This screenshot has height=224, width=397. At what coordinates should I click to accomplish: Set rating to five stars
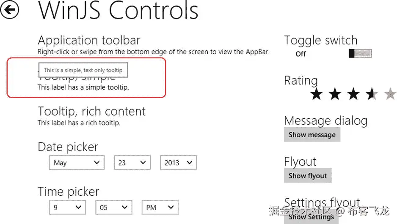pyautogui.click(x=390, y=94)
